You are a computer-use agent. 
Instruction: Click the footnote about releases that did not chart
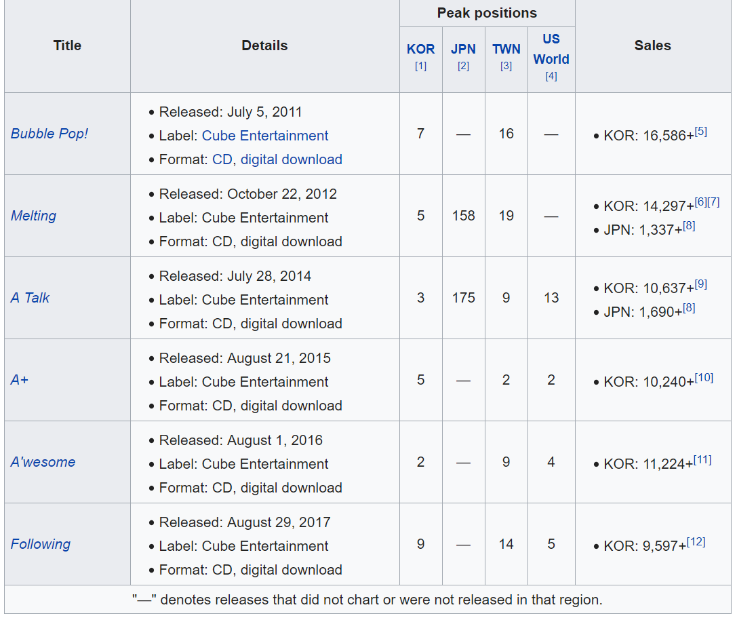coord(367,600)
